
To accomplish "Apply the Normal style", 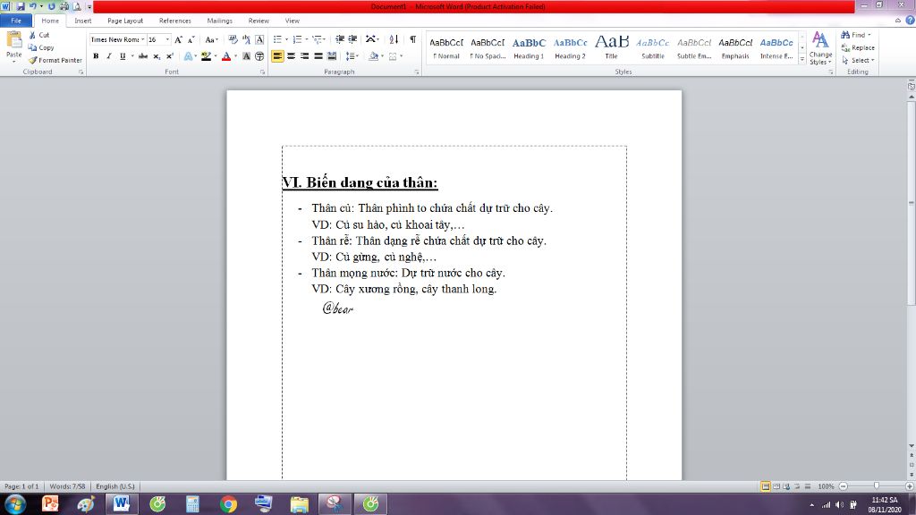I will point(446,48).
